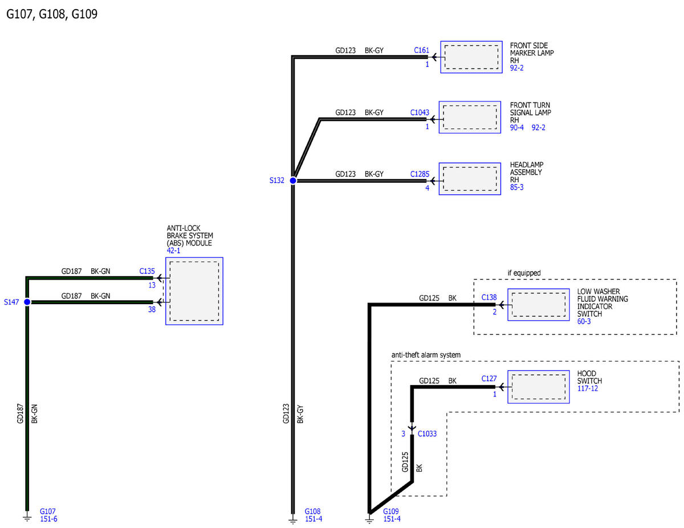Open page 151-6 under G107
Screen dimensions: 684x528
[48, 519]
